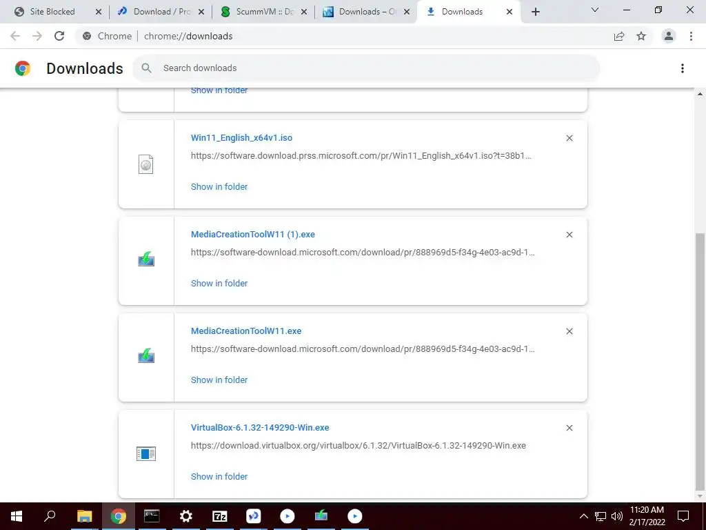Switch to the Site Blocked tab

52,12
